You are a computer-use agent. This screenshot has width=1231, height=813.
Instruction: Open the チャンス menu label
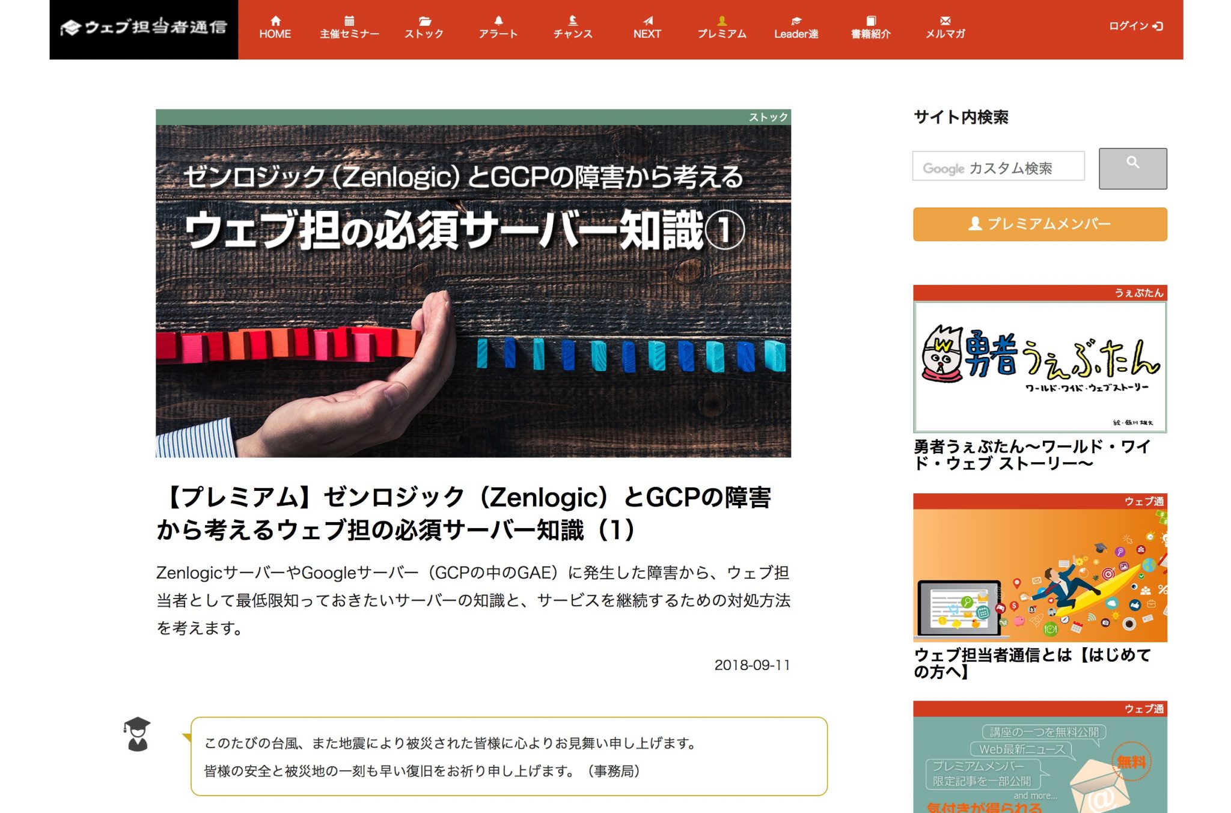click(x=573, y=34)
